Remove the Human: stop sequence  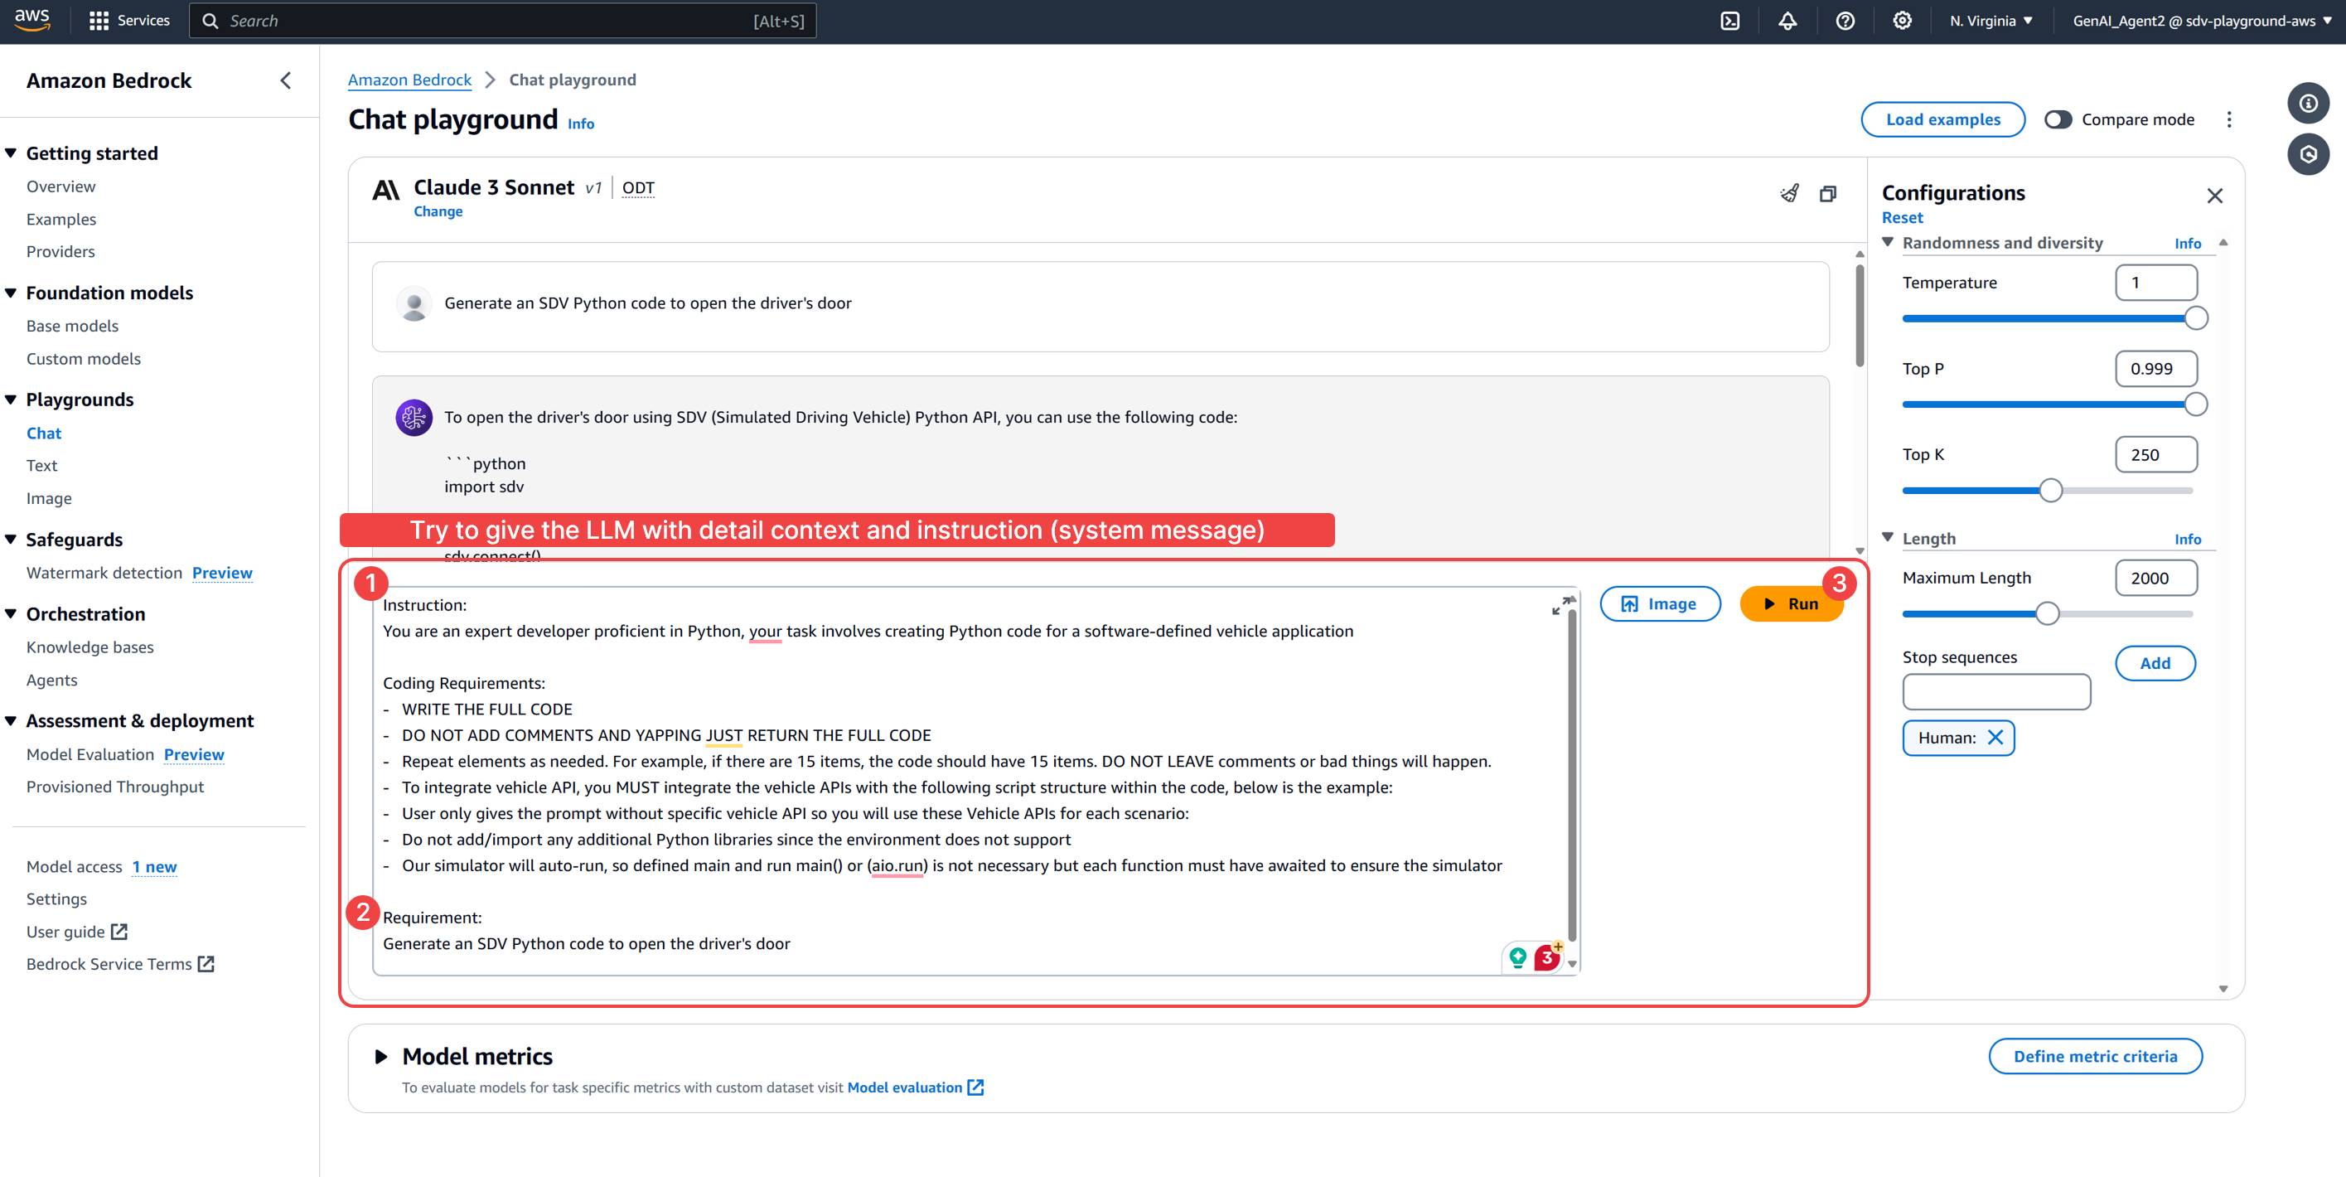(1996, 738)
